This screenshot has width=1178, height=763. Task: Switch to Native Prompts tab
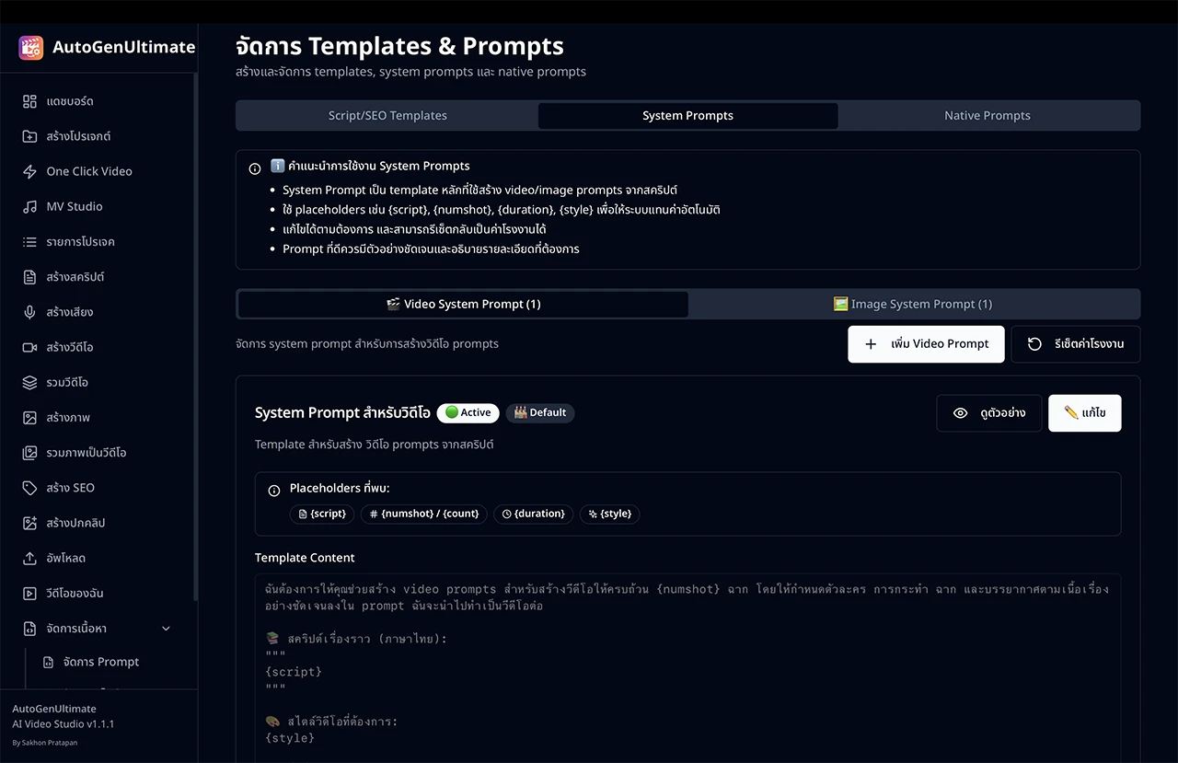(987, 116)
